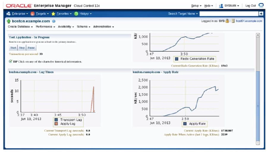Expand the Targets menu

click(43, 14)
